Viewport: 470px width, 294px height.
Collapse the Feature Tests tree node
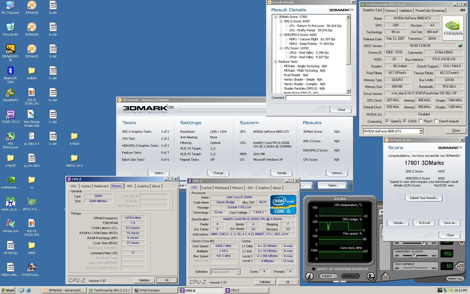tap(276, 62)
